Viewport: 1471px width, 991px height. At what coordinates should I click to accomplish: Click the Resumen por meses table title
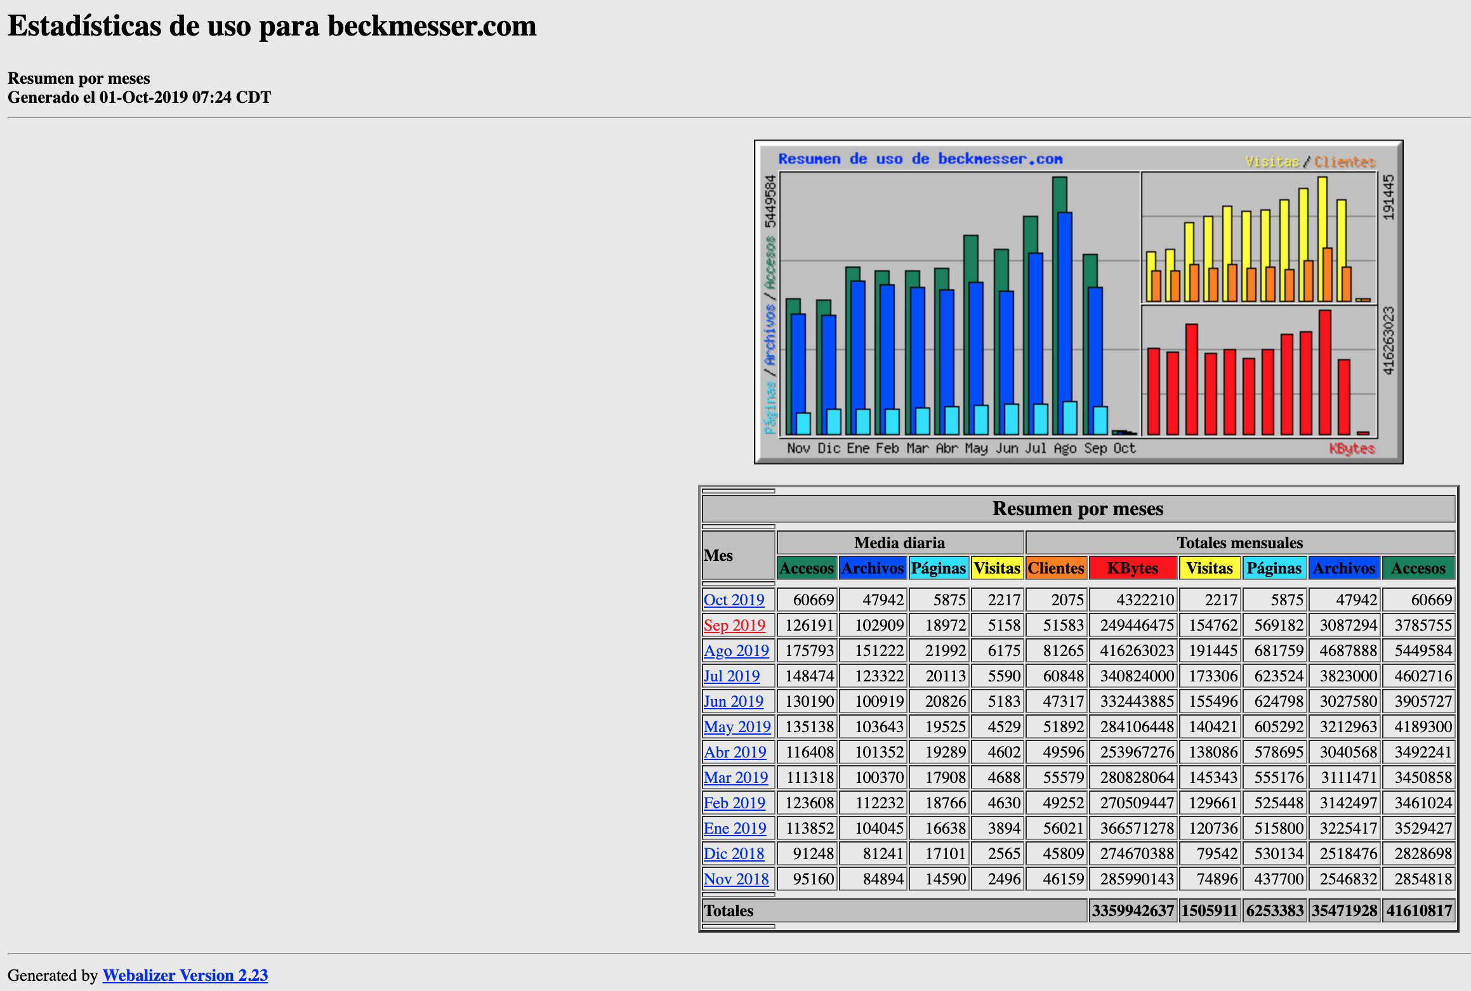pyautogui.click(x=1078, y=509)
